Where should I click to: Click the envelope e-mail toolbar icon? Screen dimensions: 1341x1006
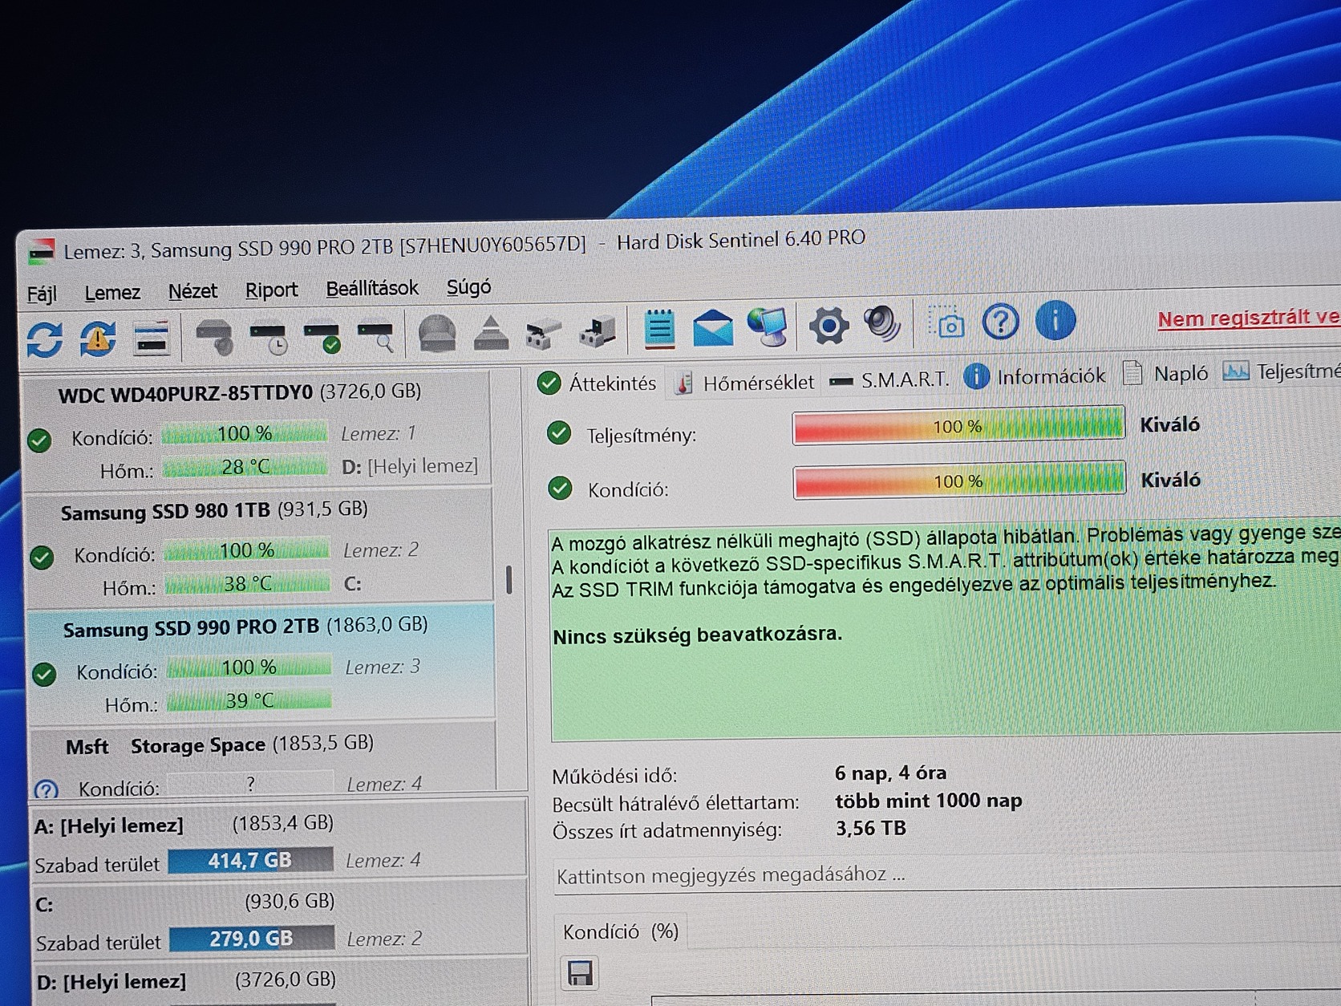point(713,328)
